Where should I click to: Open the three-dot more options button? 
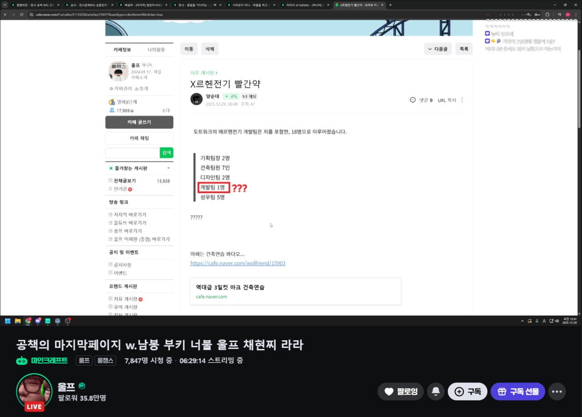tap(557, 391)
